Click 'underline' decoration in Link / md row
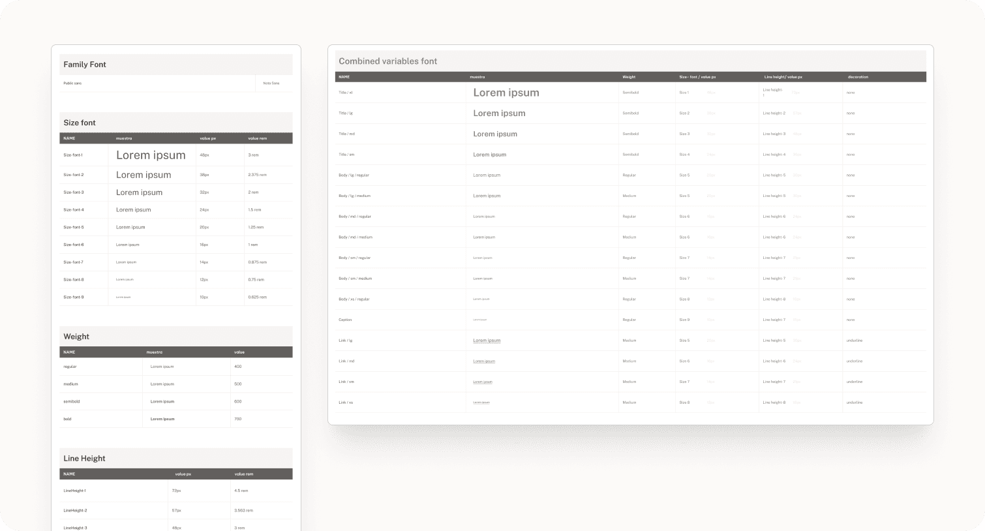985x531 pixels. tap(855, 361)
